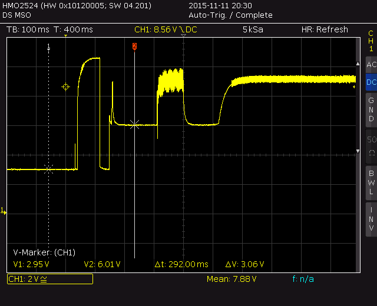The height and width of the screenshot is (306, 377).
Task: Click the Auto-Trig. / Complete status
Action: (230, 15)
